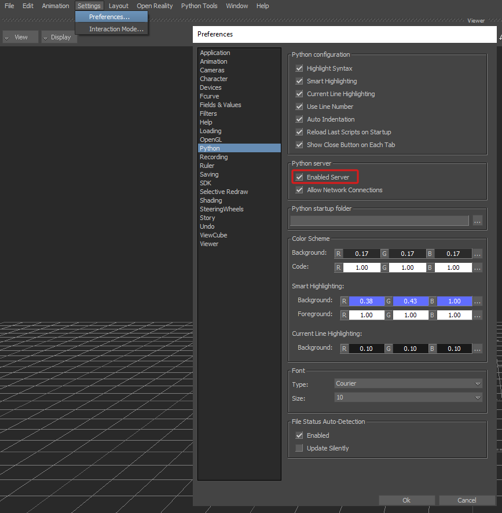Select Saving preferences category
The image size is (502, 513).
[239, 174]
